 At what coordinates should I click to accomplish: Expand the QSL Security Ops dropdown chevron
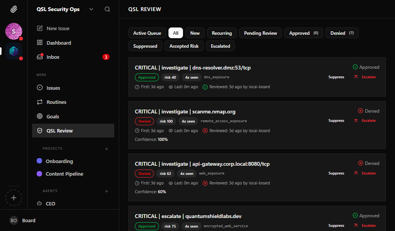[x=91, y=9]
